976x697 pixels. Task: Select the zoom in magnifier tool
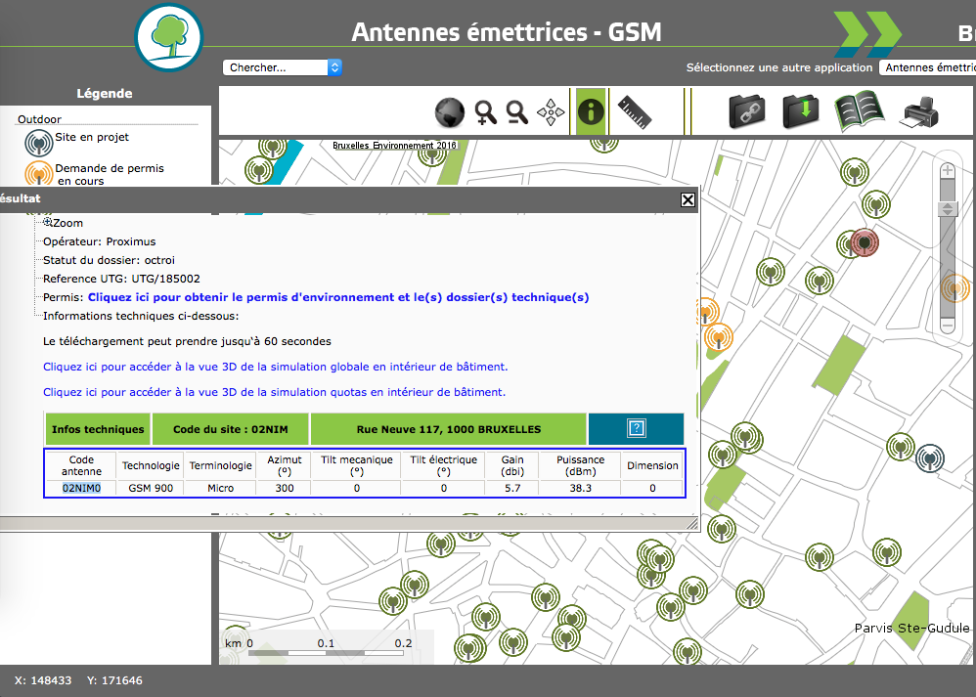coord(485,113)
